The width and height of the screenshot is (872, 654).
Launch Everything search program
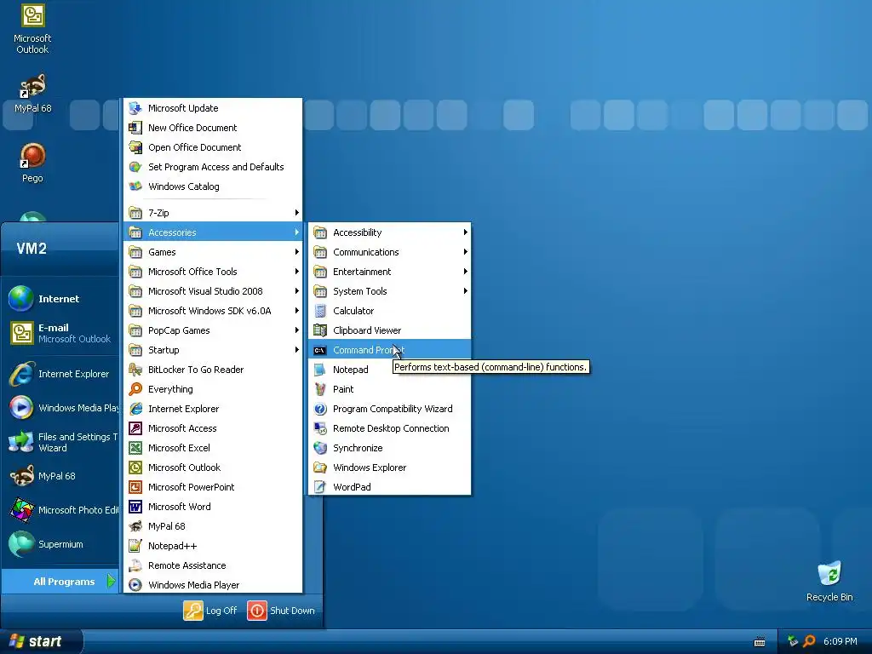pyautogui.click(x=213, y=389)
